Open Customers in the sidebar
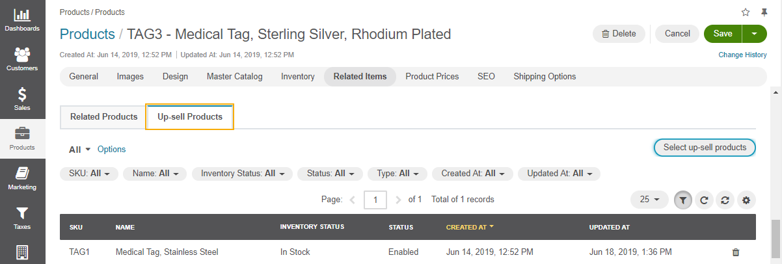Viewport: 782px width, 264px height. coord(22,59)
